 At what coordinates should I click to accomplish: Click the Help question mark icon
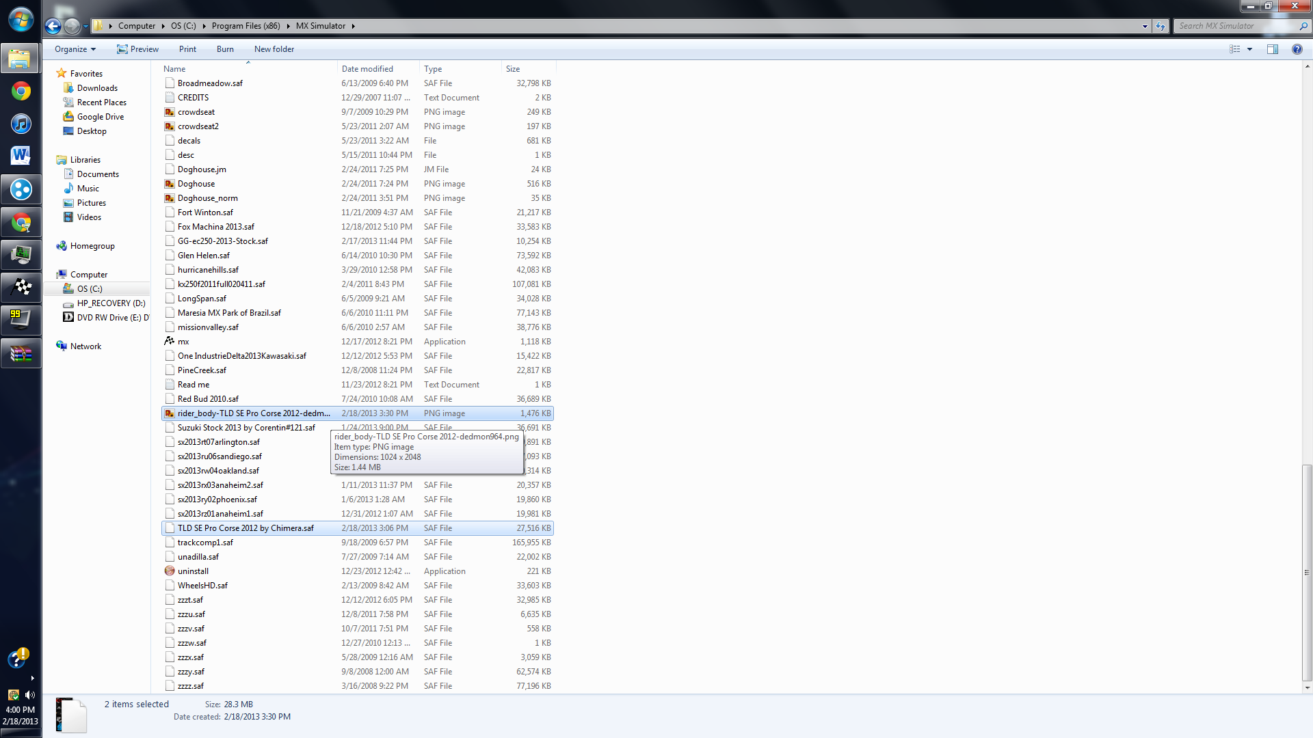point(1297,49)
